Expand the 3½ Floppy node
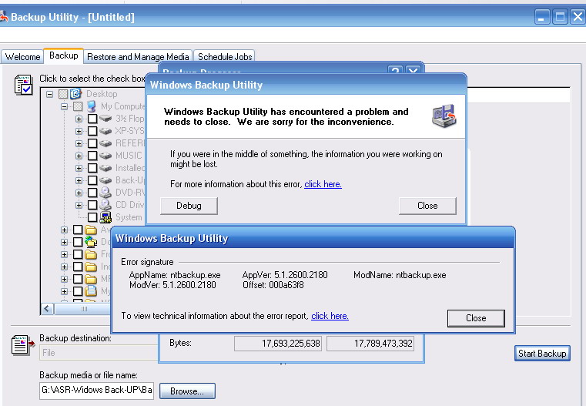The height and width of the screenshot is (406, 586). [x=79, y=119]
